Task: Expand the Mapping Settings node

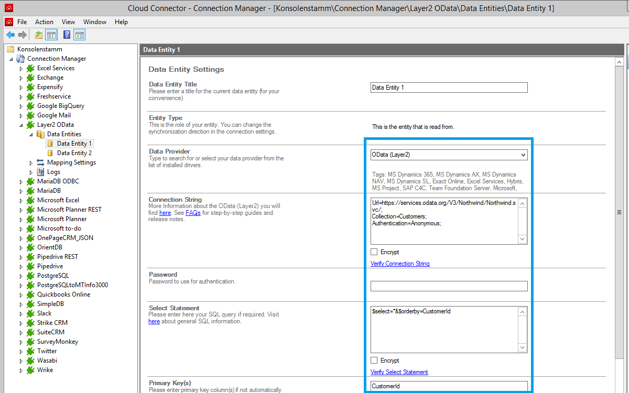Action: pos(31,162)
